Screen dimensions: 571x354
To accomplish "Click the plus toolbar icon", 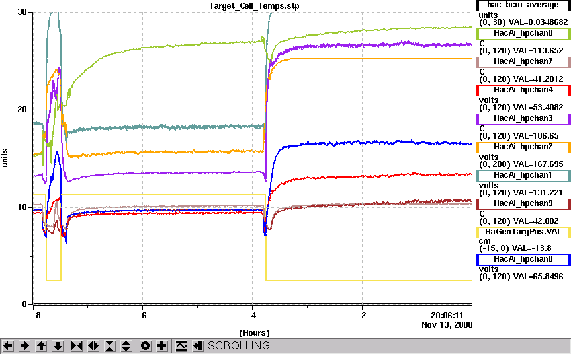I will tap(162, 345).
